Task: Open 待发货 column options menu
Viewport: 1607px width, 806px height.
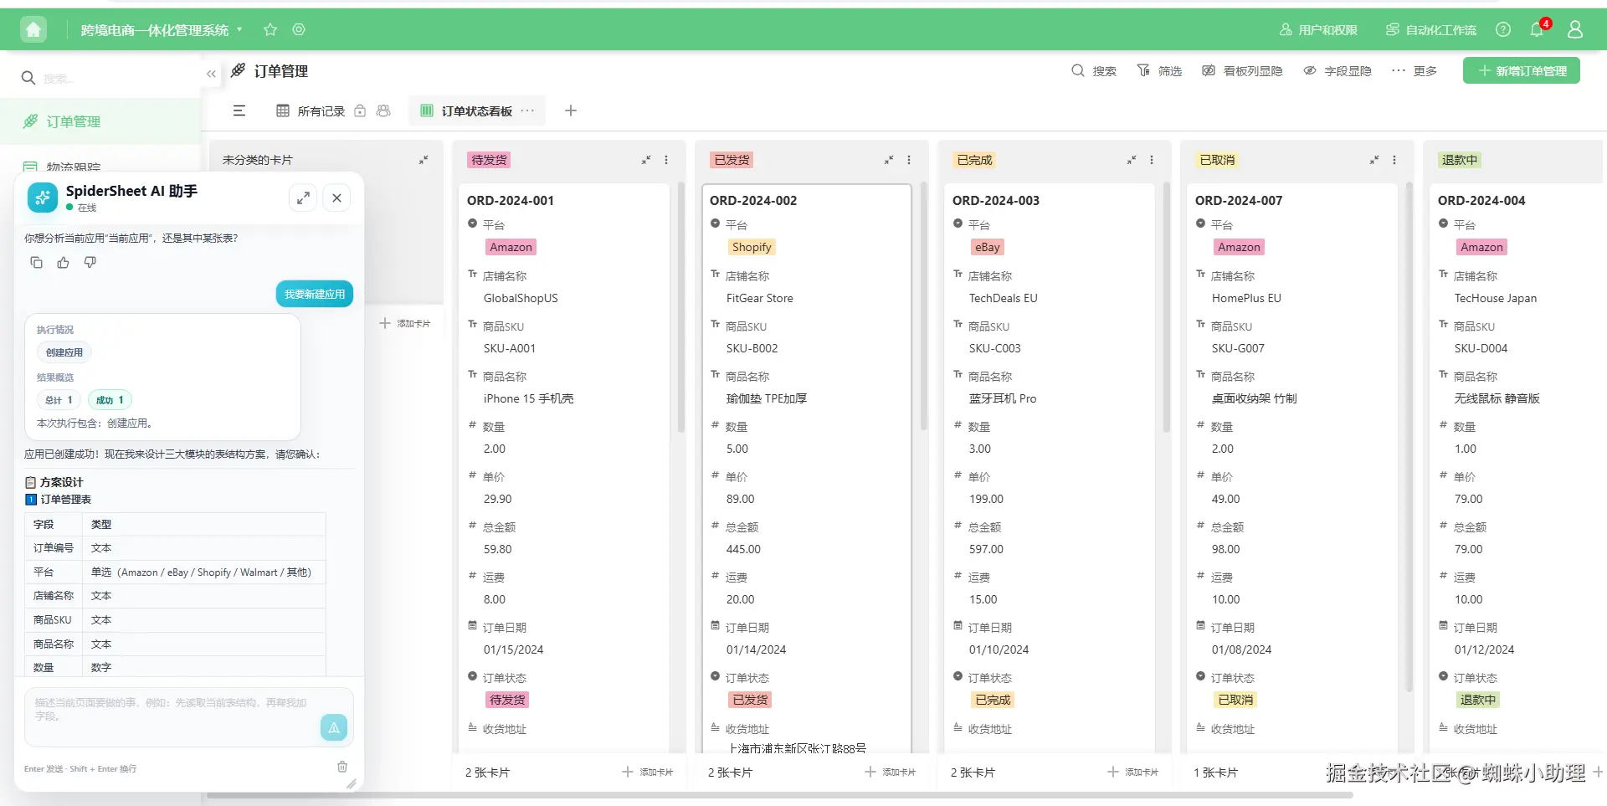Action: [666, 160]
